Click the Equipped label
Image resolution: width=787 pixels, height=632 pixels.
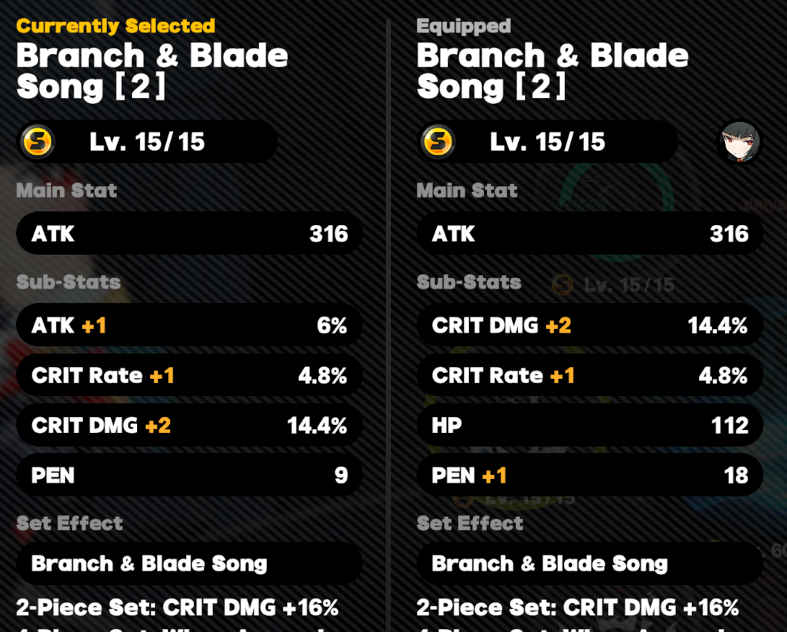coord(464,25)
